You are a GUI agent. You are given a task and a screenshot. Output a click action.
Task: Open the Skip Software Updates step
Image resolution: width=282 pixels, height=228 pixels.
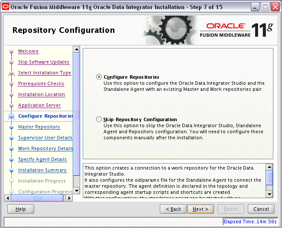pyautogui.click(x=44, y=62)
